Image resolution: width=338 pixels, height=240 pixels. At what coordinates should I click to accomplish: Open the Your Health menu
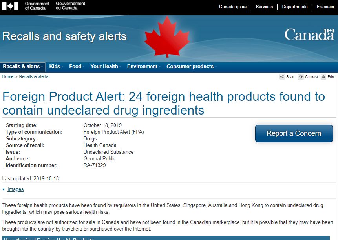coord(106,67)
